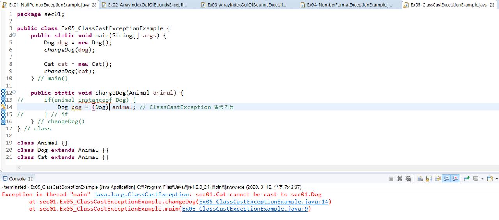Display the selected console
This screenshot has height=220, width=499.
pyautogui.click(x=476, y=179)
